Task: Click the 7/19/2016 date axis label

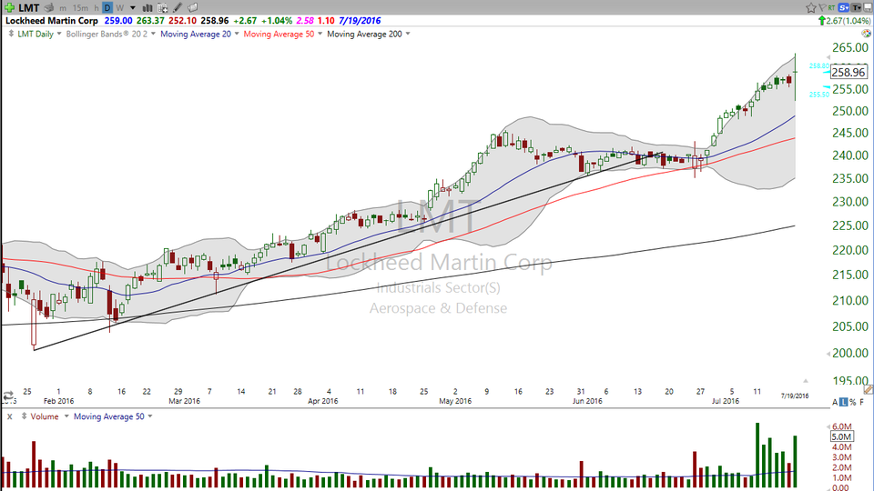Action: [795, 396]
